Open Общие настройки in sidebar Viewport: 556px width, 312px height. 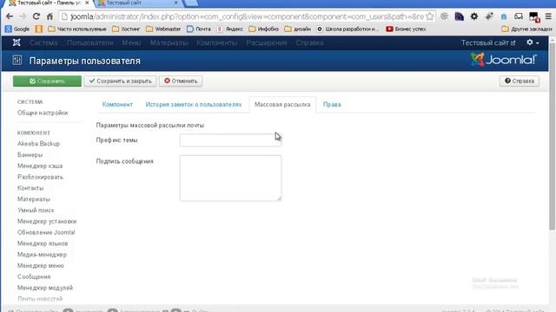point(43,113)
